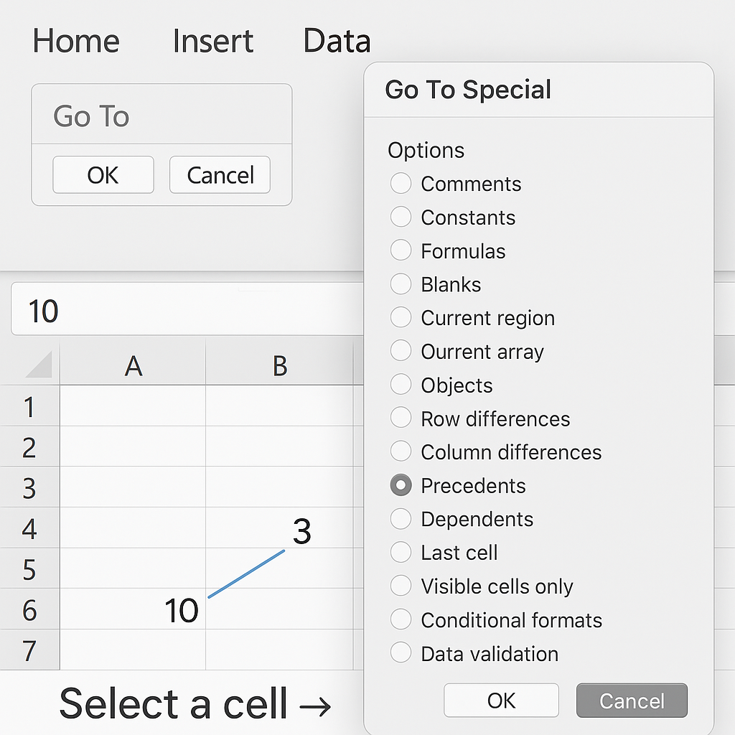This screenshot has height=735, width=735.
Task: Switch to the Insert tab
Action: point(212,41)
